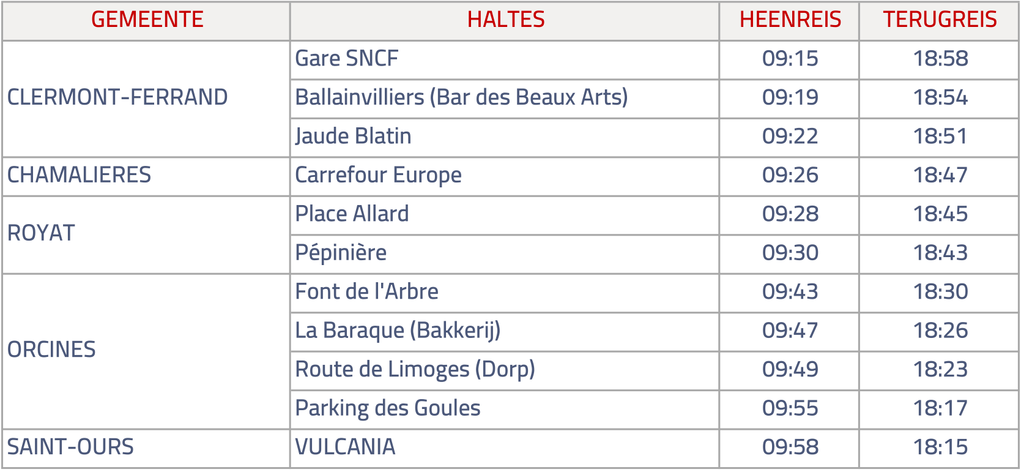The image size is (1021, 472).
Task: Click the TERUGREIS column header
Action: pos(940,20)
